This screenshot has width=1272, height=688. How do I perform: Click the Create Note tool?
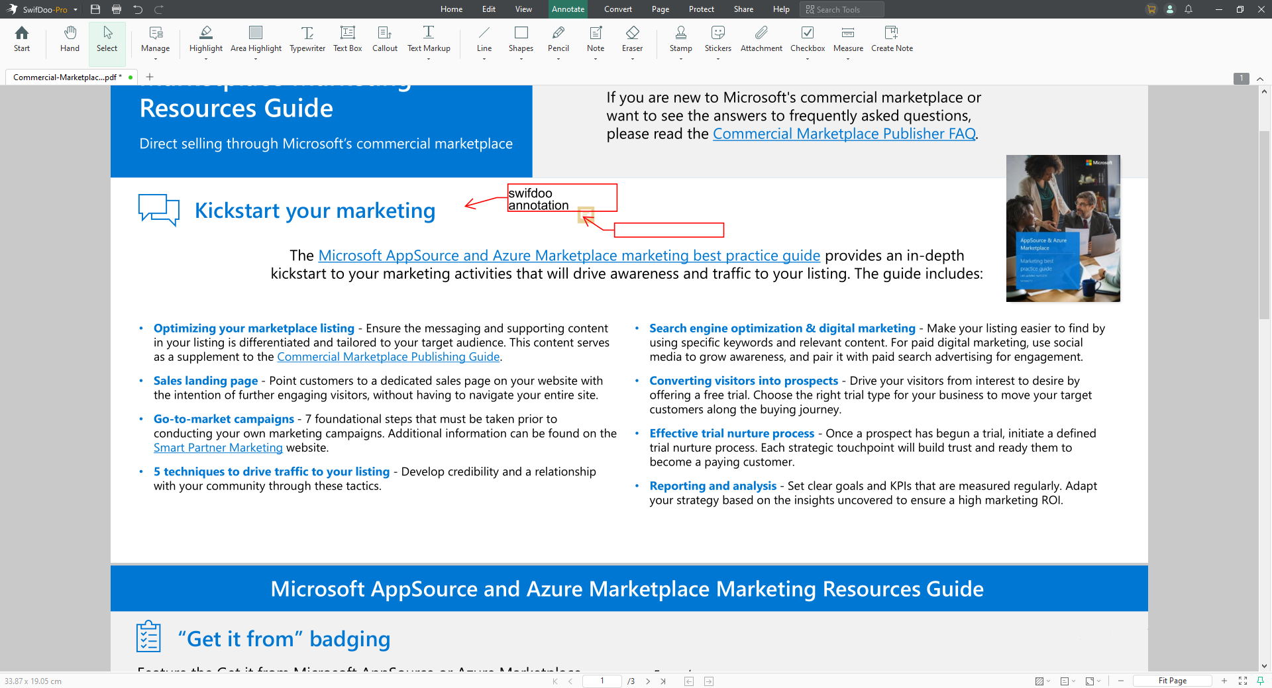tap(892, 39)
